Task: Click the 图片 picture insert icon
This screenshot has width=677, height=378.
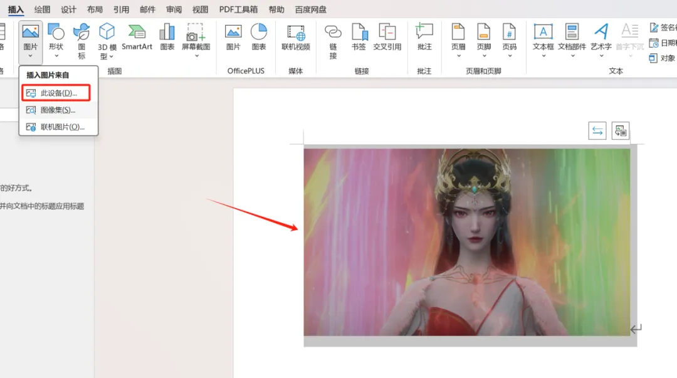Action: (x=31, y=31)
